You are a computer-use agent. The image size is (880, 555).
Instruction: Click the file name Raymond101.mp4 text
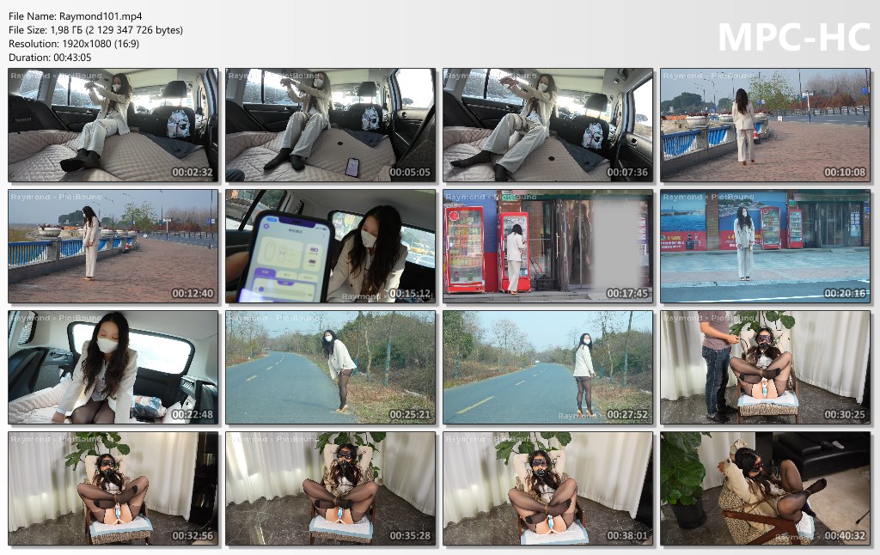76,15
